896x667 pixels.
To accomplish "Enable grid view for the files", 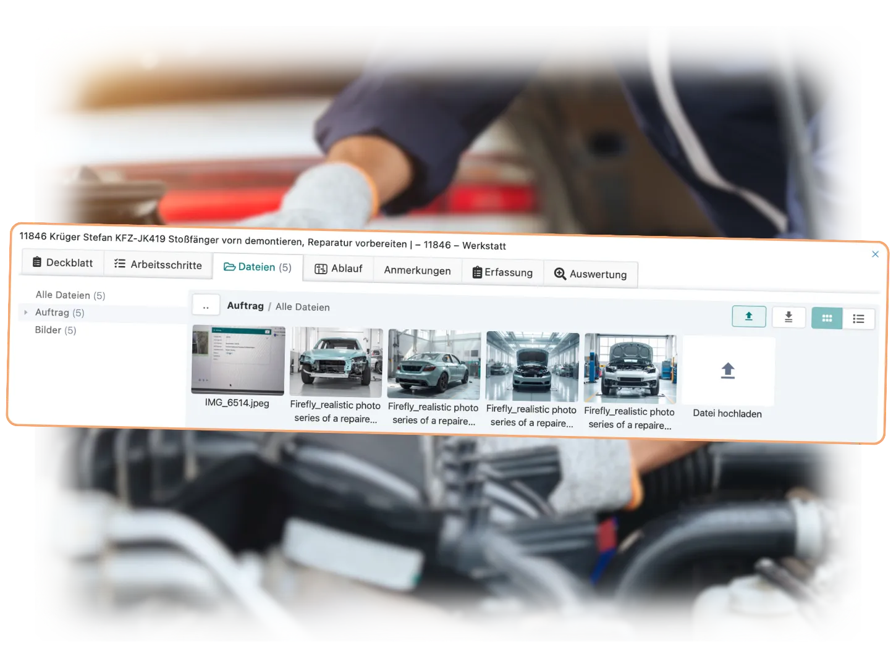I will click(x=827, y=318).
